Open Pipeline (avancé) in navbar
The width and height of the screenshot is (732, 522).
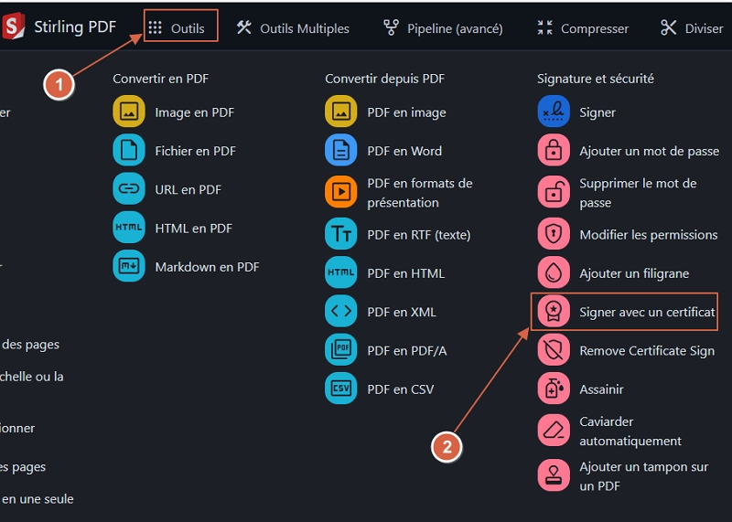coord(443,28)
